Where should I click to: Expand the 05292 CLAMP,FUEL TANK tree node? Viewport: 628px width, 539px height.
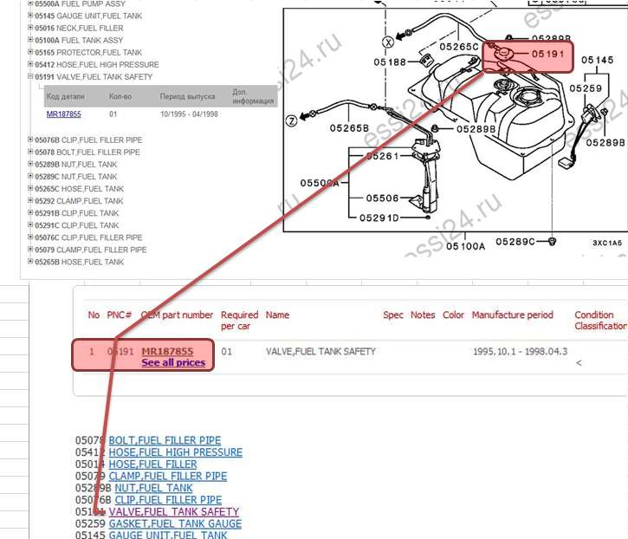pos(30,201)
